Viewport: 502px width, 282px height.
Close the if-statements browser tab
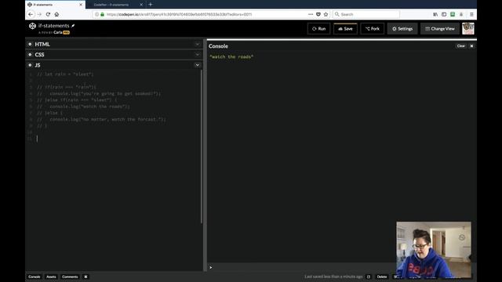click(x=81, y=5)
